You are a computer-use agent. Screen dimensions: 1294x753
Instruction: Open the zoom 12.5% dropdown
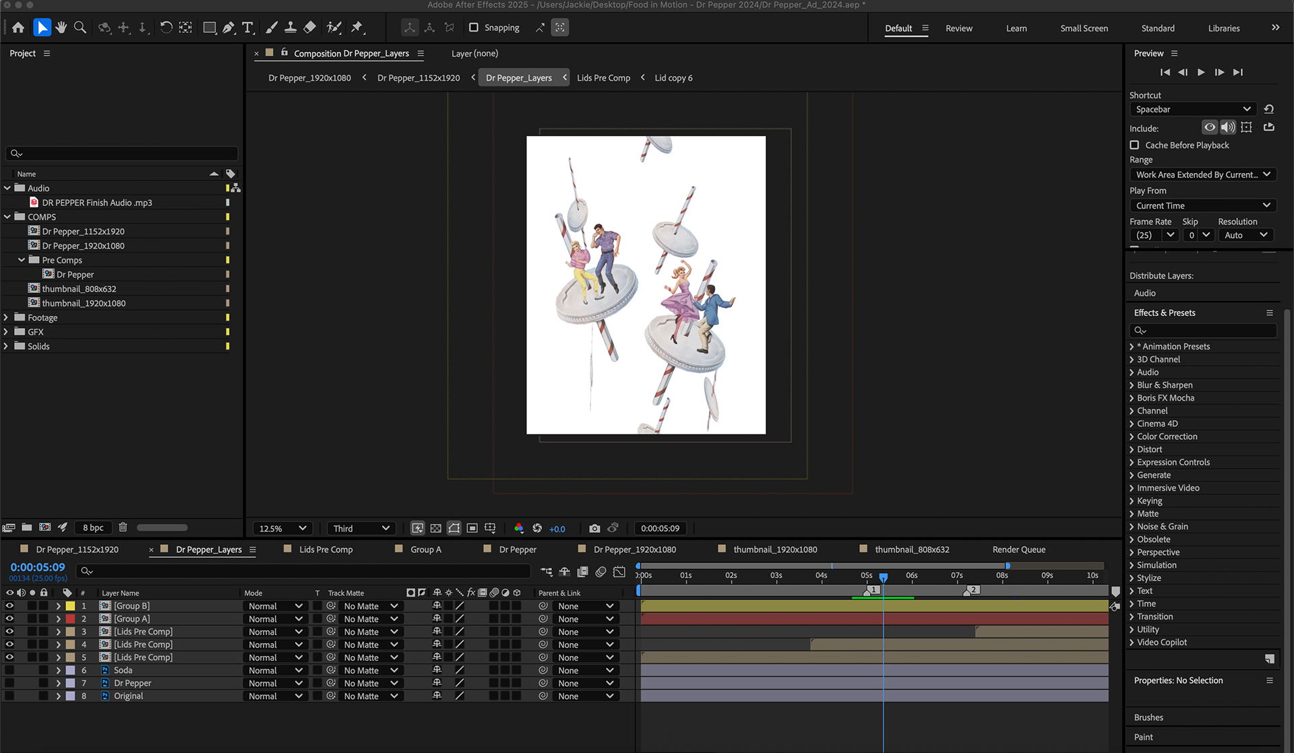[x=283, y=529]
